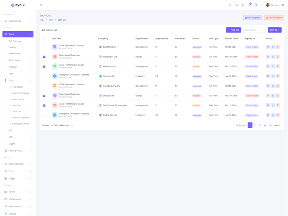Toggle the select-all checkbox in table header
288x216 pixels.
tap(44, 39)
